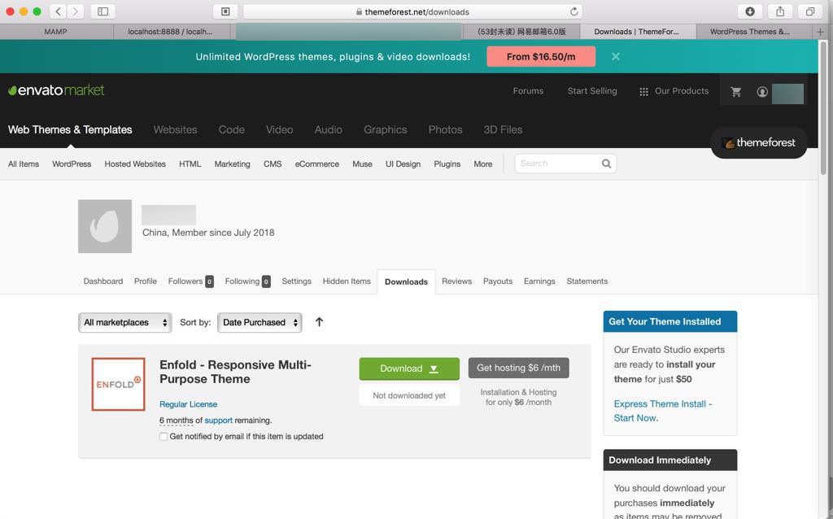The image size is (833, 519).
Task: Toggle the Safari sidebar button
Action: 103,11
